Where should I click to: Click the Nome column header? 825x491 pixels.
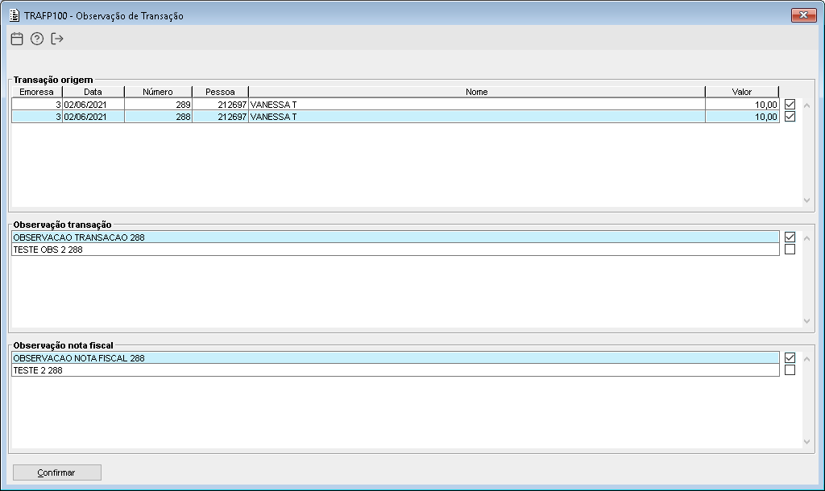(x=477, y=92)
